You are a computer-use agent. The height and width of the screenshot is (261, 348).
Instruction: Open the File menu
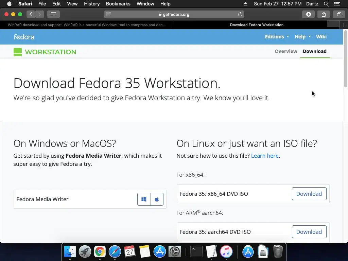[42, 4]
